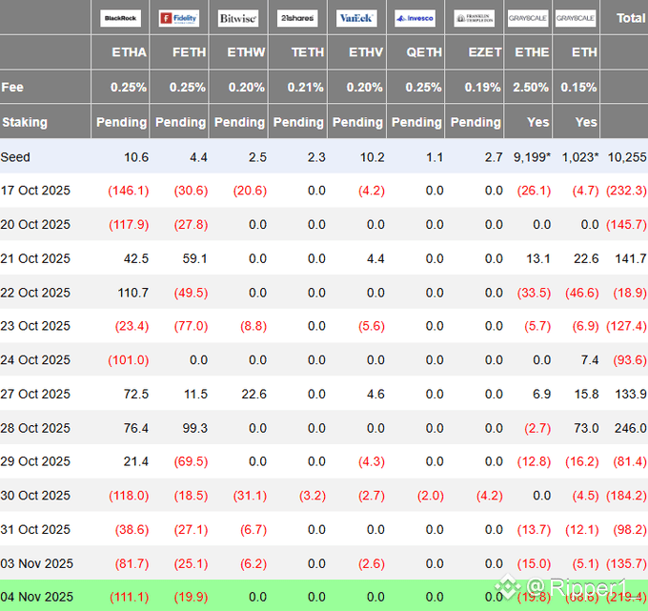Click the 0.19% fee for EZET

[x=482, y=88]
